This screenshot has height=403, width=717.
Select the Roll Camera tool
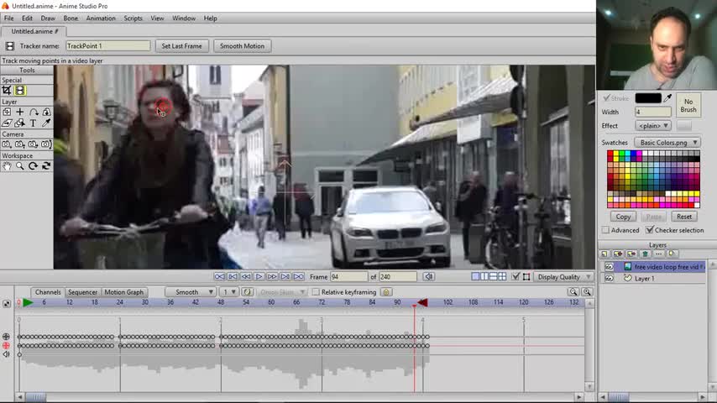[34, 144]
